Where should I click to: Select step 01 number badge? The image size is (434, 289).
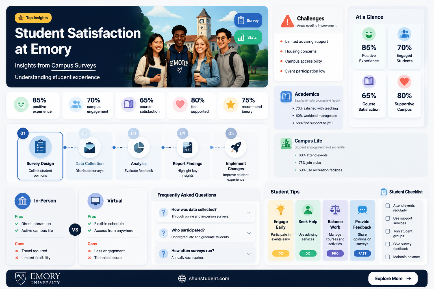pyautogui.click(x=23, y=133)
